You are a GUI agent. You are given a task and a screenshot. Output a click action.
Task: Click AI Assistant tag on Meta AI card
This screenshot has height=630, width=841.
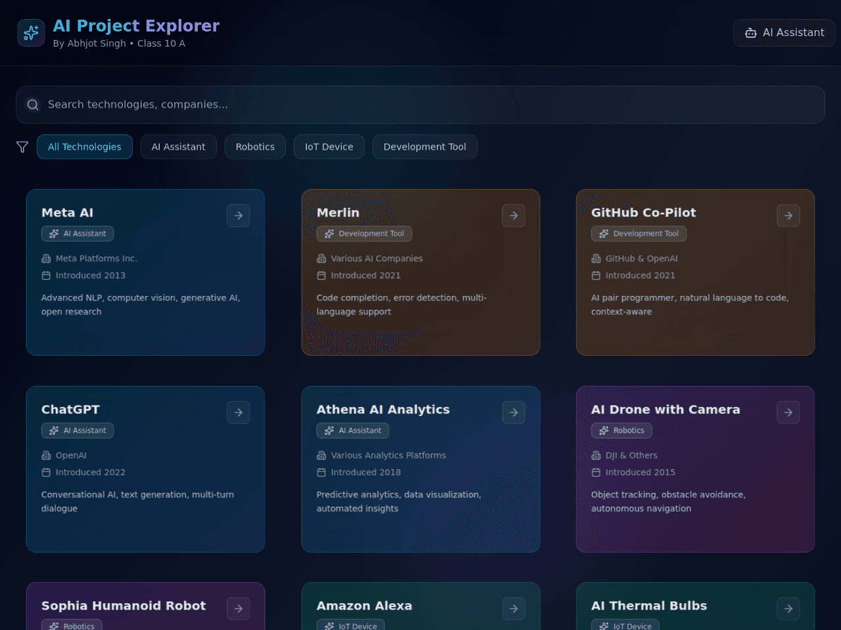pos(78,234)
